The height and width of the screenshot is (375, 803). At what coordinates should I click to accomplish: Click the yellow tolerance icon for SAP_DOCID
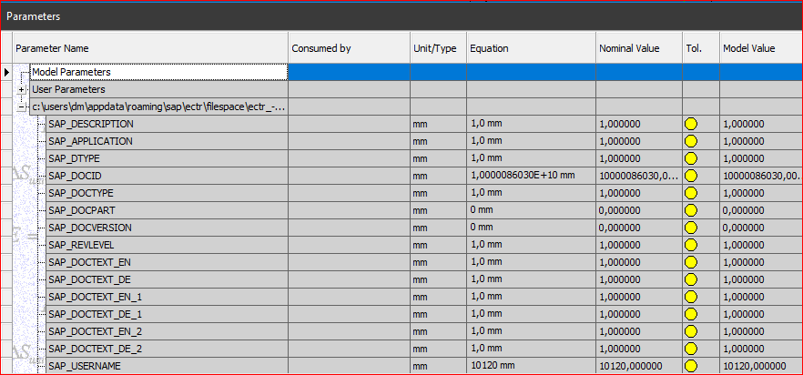click(690, 176)
